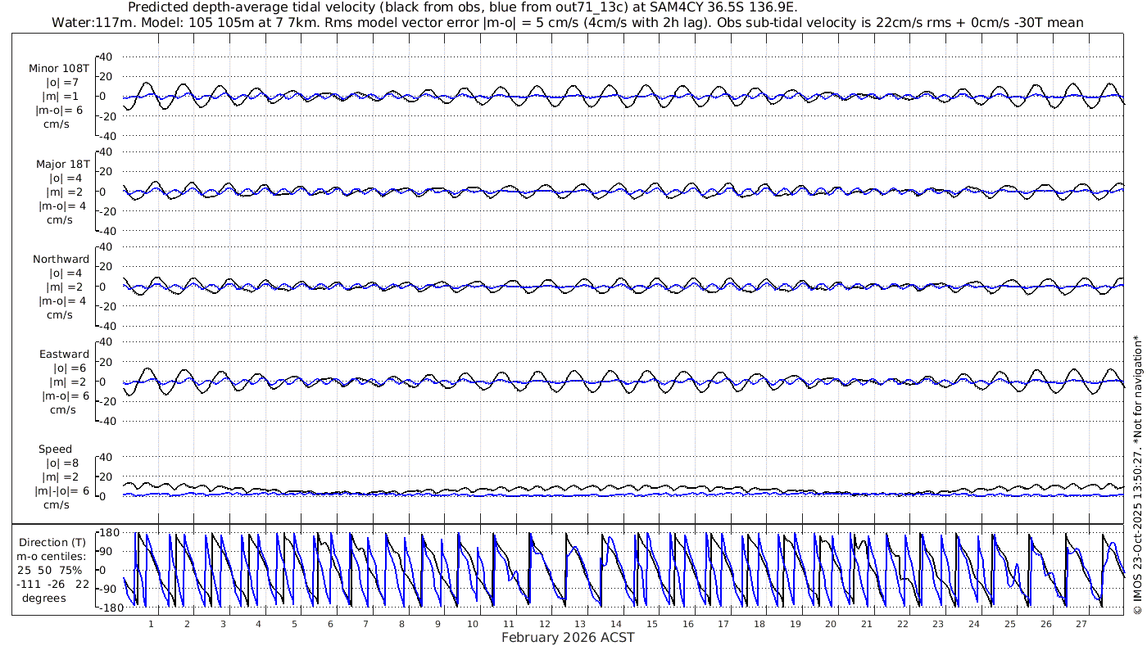Click the IMOS copyright notice text
Screen dimensions: 1147x655
pos(1137,475)
